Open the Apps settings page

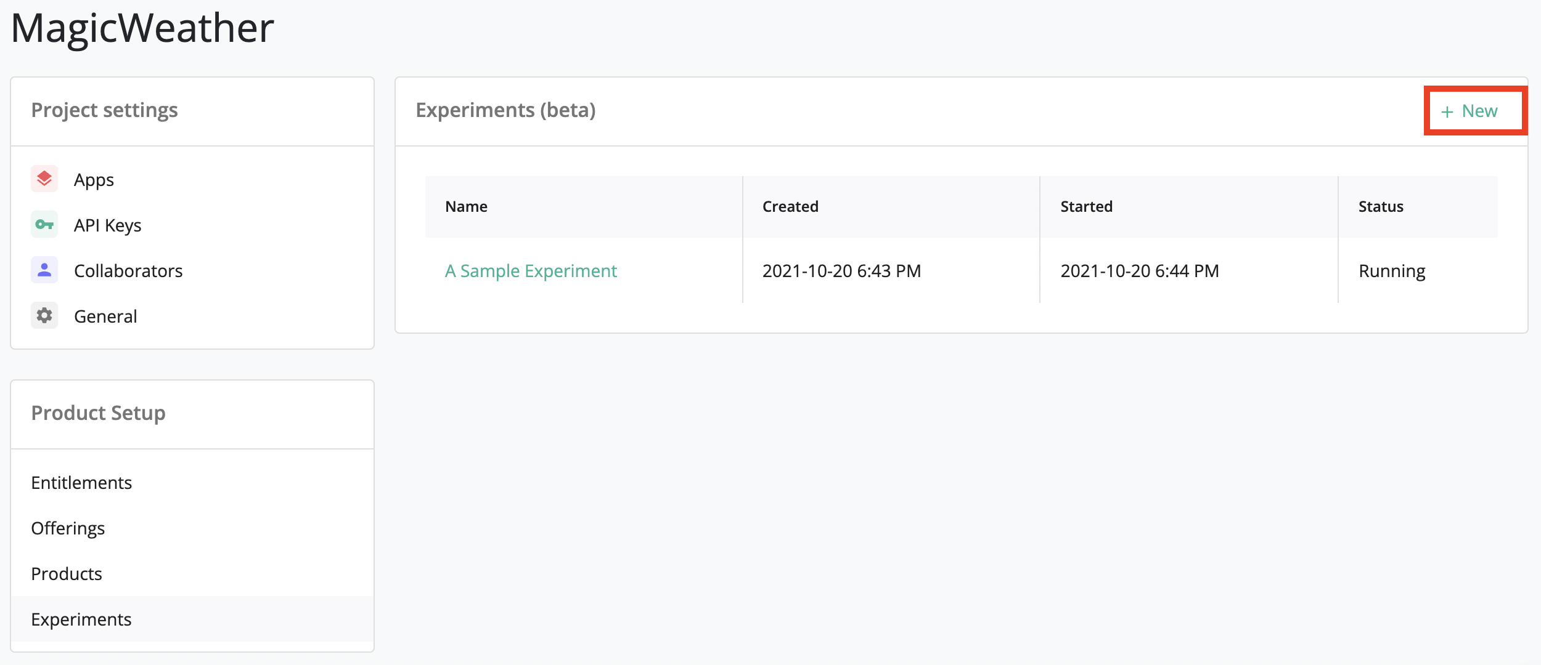[94, 180]
